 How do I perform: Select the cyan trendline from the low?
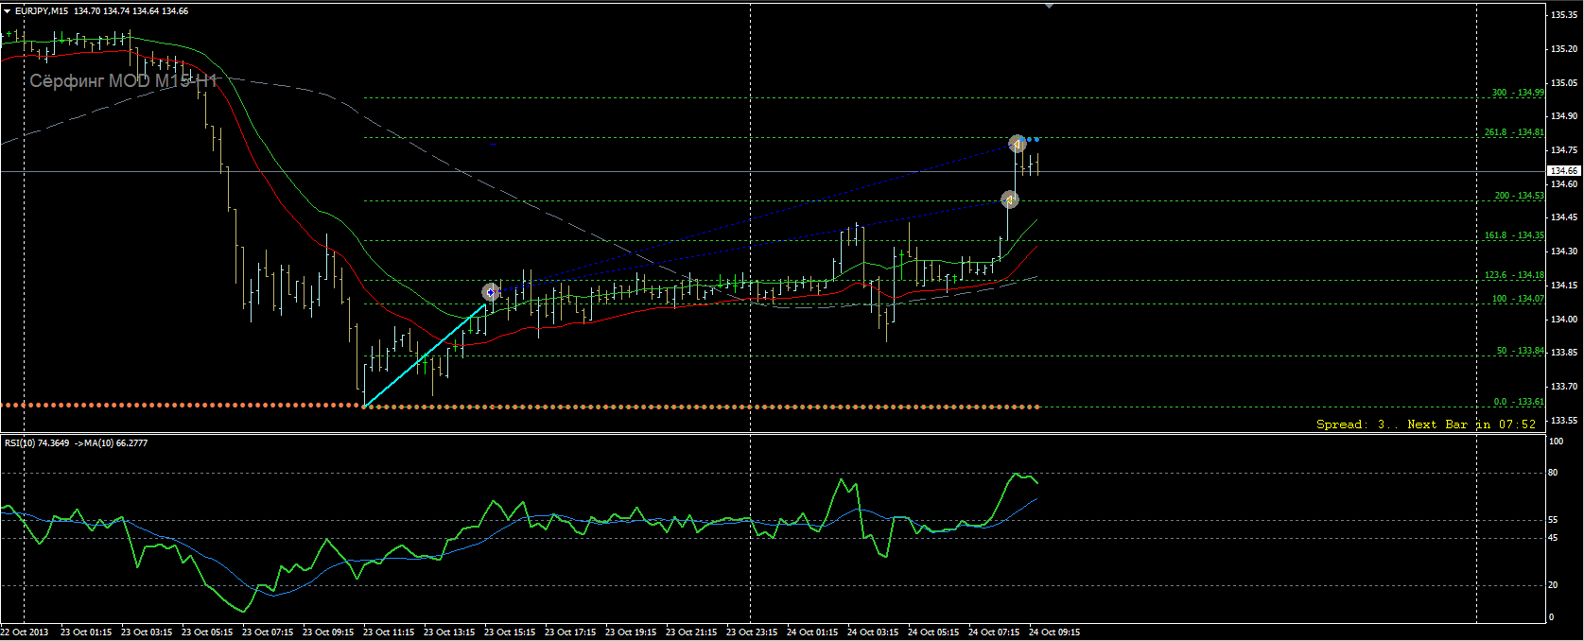[425, 355]
